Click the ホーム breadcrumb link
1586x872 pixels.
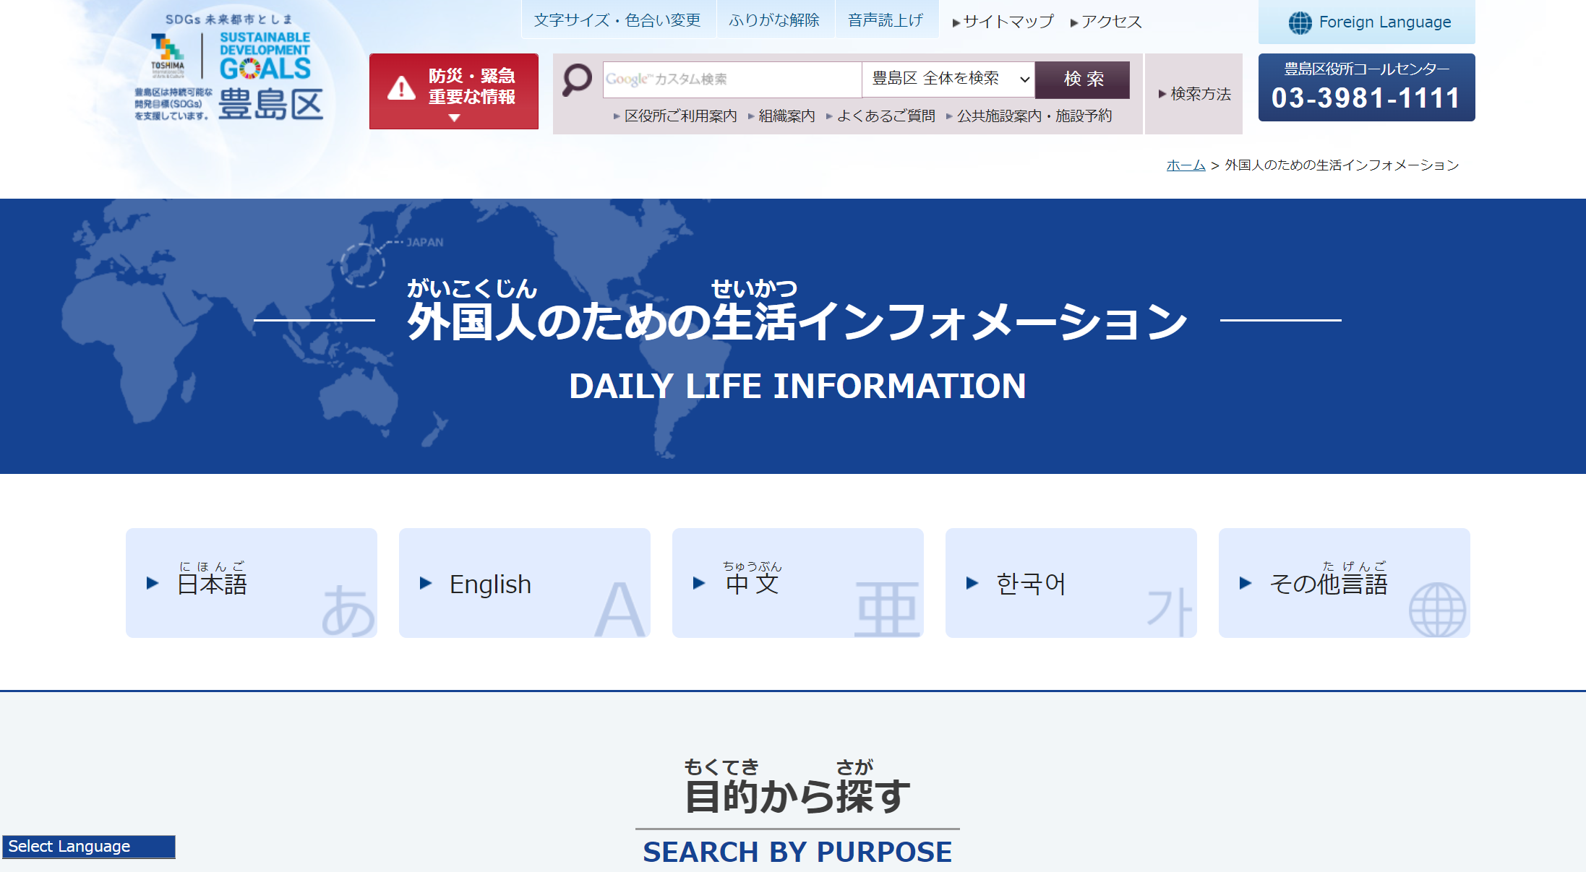point(1186,165)
